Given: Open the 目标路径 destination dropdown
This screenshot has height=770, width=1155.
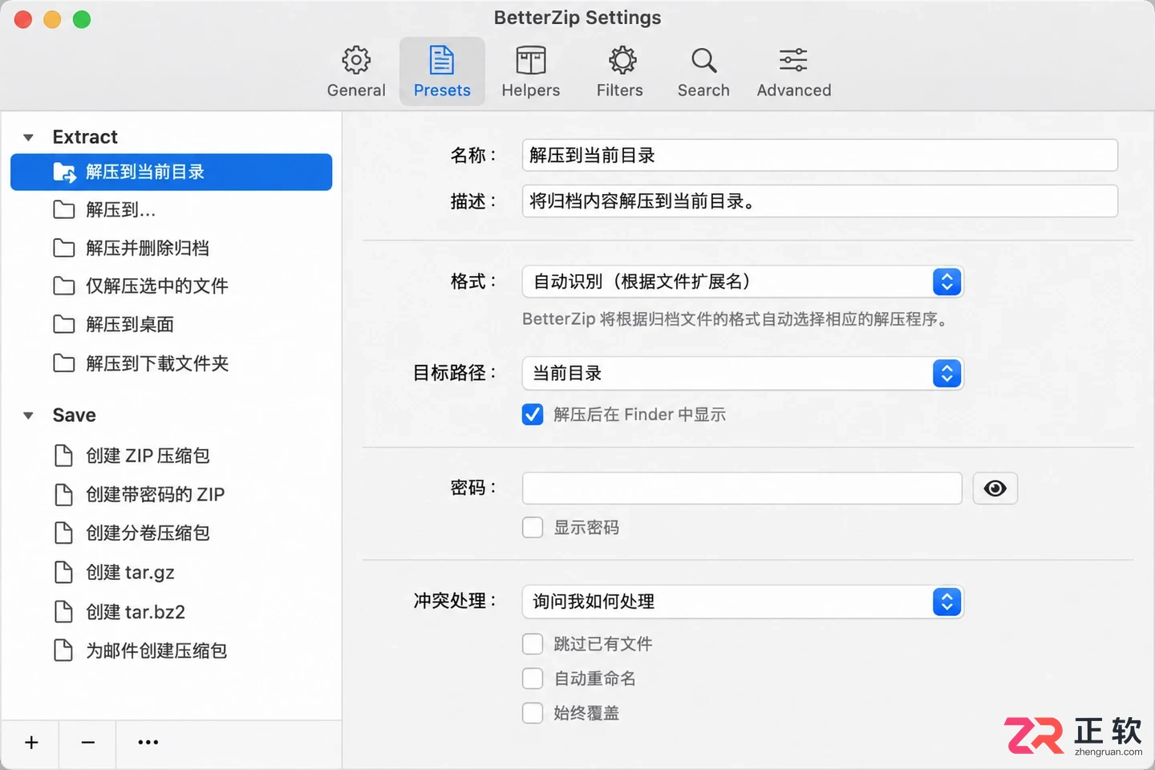Looking at the screenshot, I should [x=743, y=374].
